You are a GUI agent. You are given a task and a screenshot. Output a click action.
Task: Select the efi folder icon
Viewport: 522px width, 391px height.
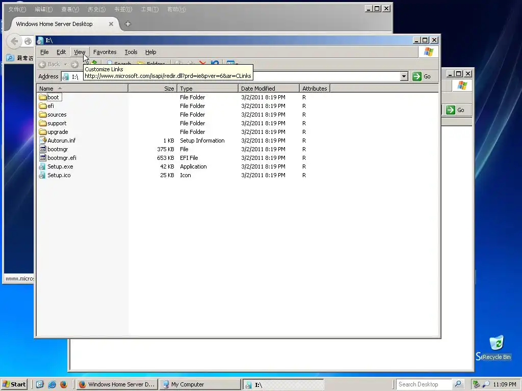pyautogui.click(x=42, y=106)
